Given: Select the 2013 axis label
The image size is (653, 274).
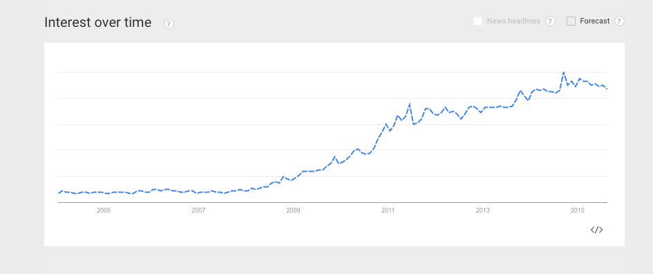Looking at the screenshot, I should click(x=483, y=211).
